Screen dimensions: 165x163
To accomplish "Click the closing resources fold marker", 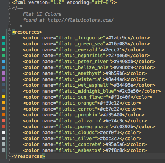I will [x=9, y=156].
